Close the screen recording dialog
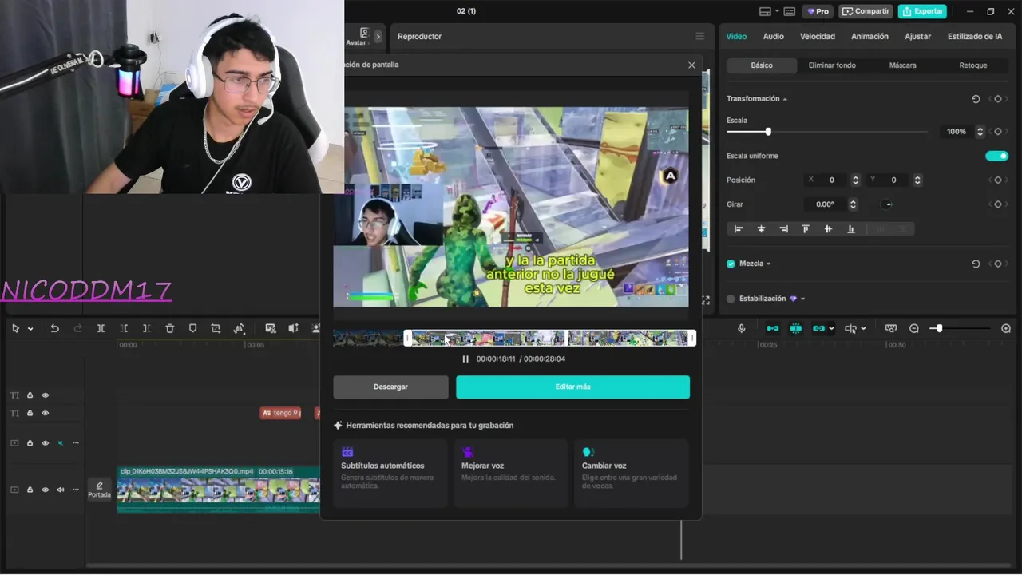The width and height of the screenshot is (1022, 575). pos(691,65)
